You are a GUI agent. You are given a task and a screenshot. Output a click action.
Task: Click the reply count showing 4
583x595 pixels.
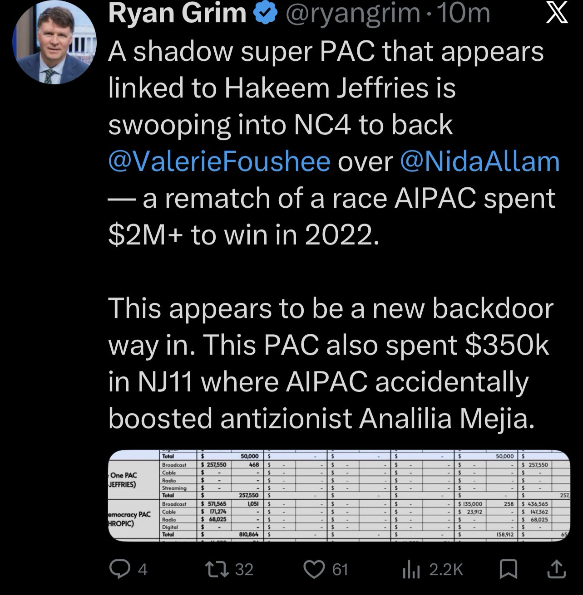tap(143, 569)
